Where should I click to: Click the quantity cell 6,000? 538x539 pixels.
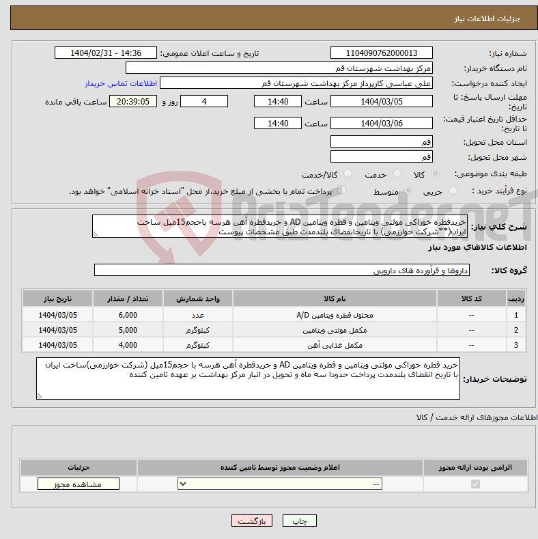(x=128, y=315)
